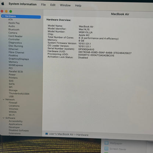Image resolution: width=153 pixels, height=153 pixels.
Task: Open the Help menu
Action: click(78, 6)
